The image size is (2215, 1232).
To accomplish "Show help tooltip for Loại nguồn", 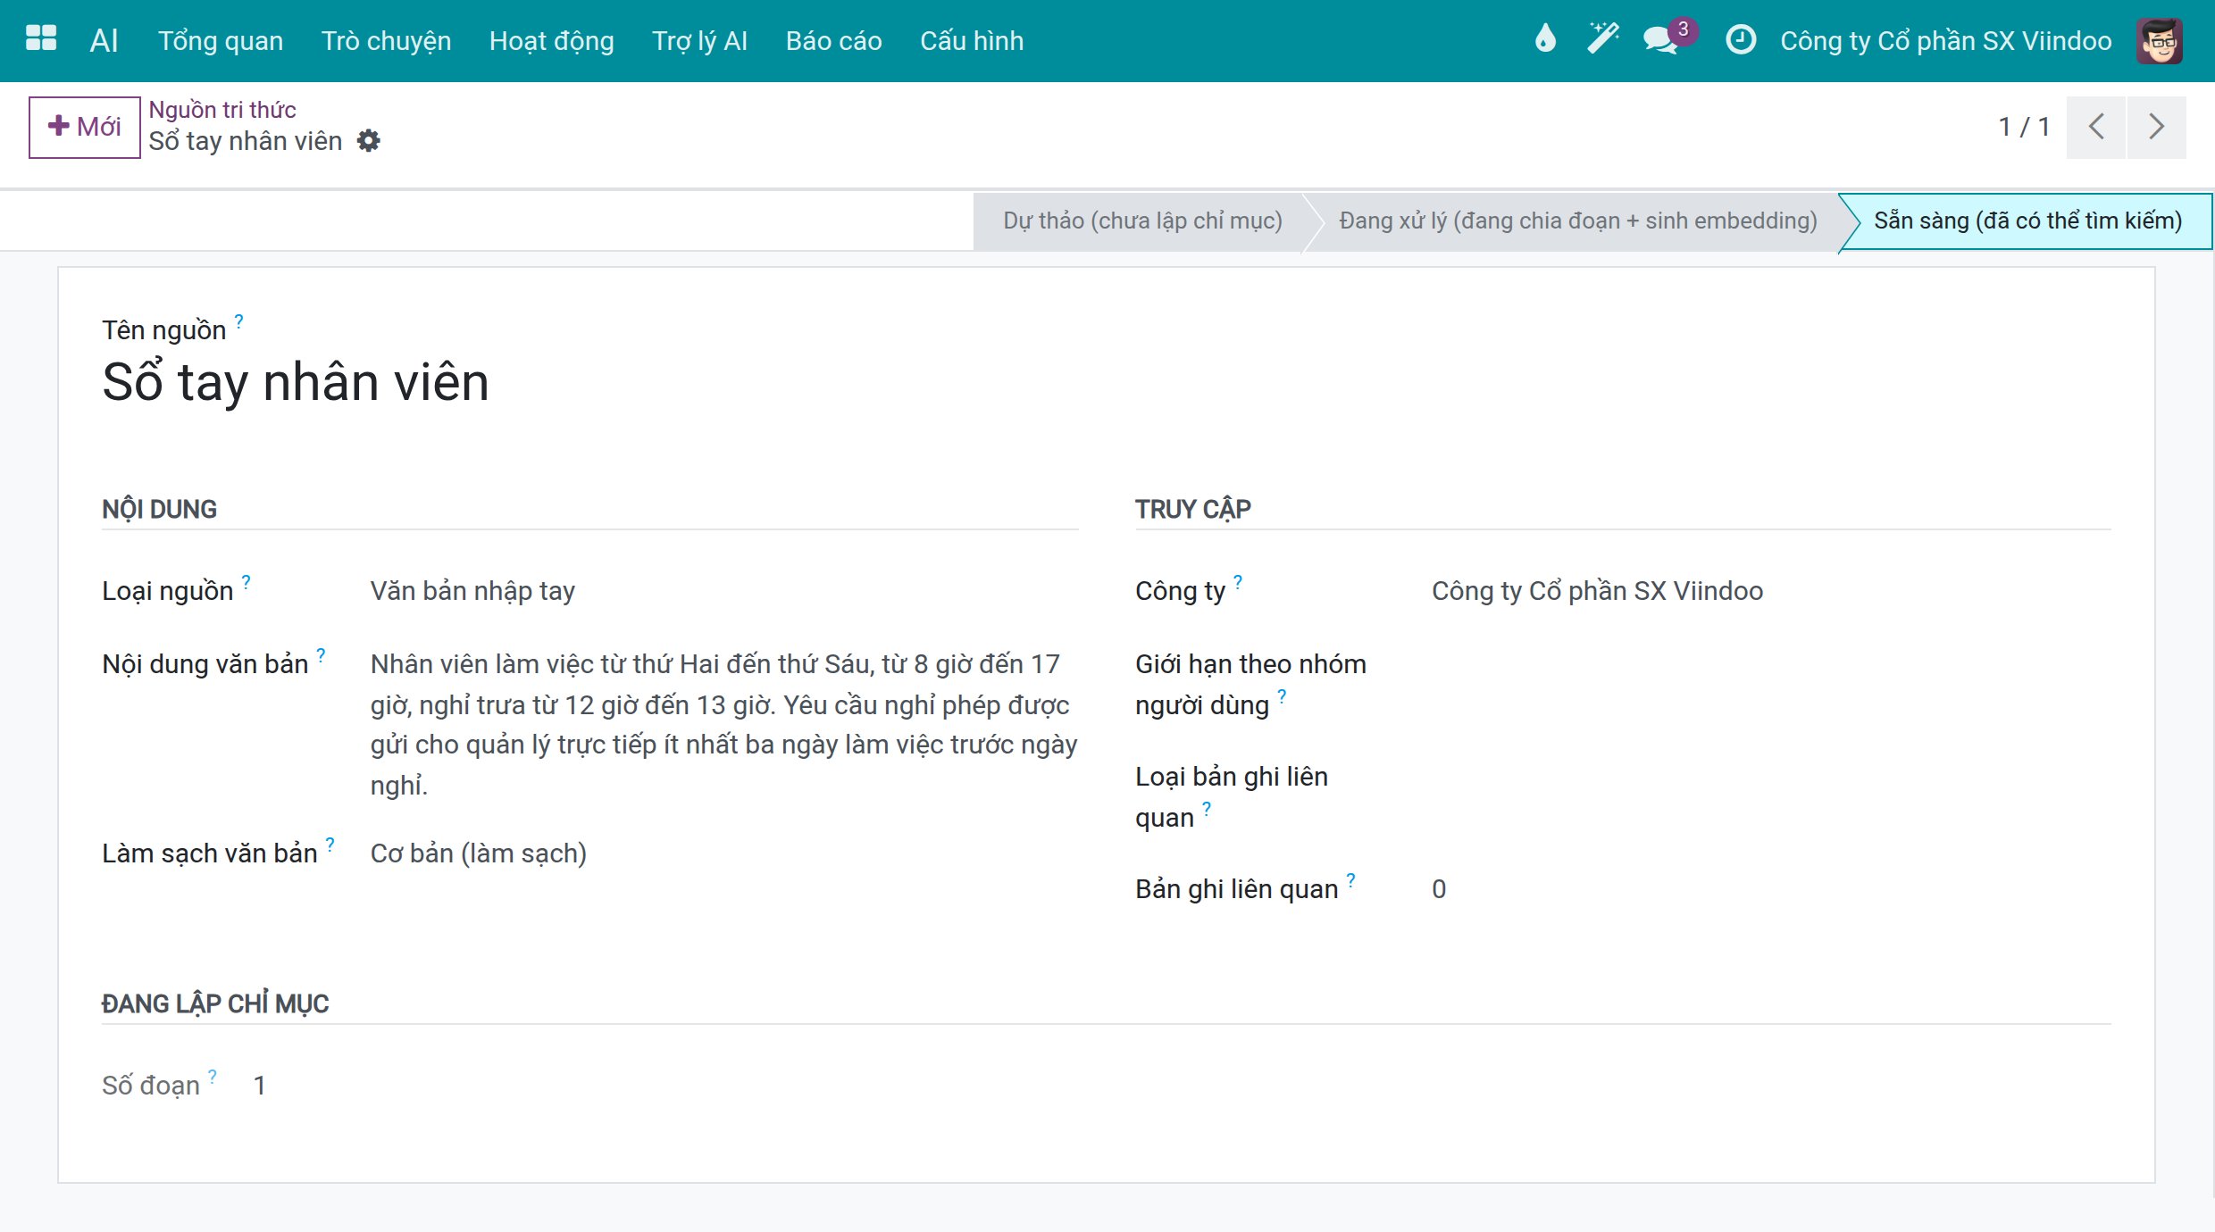I will [246, 580].
